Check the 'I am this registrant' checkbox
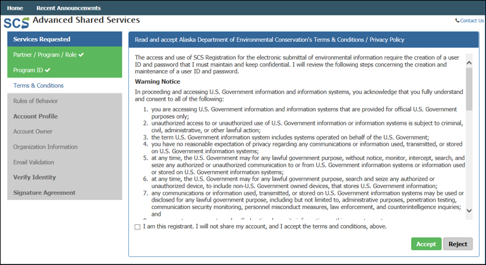 [137, 227]
